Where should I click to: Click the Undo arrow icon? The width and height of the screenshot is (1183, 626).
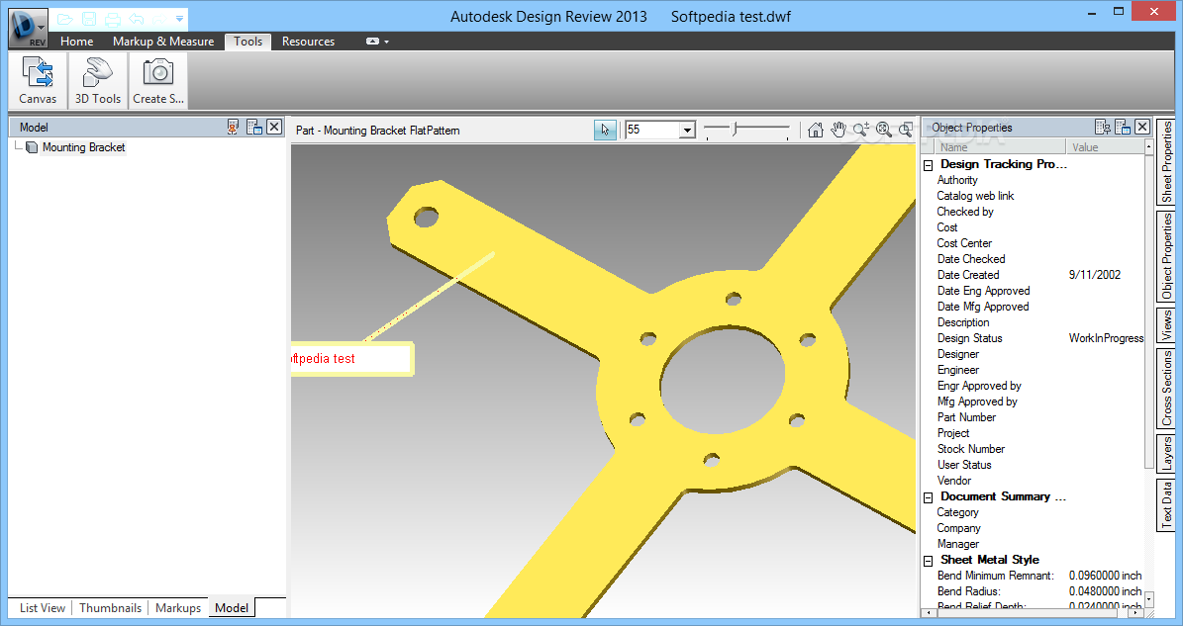137,19
